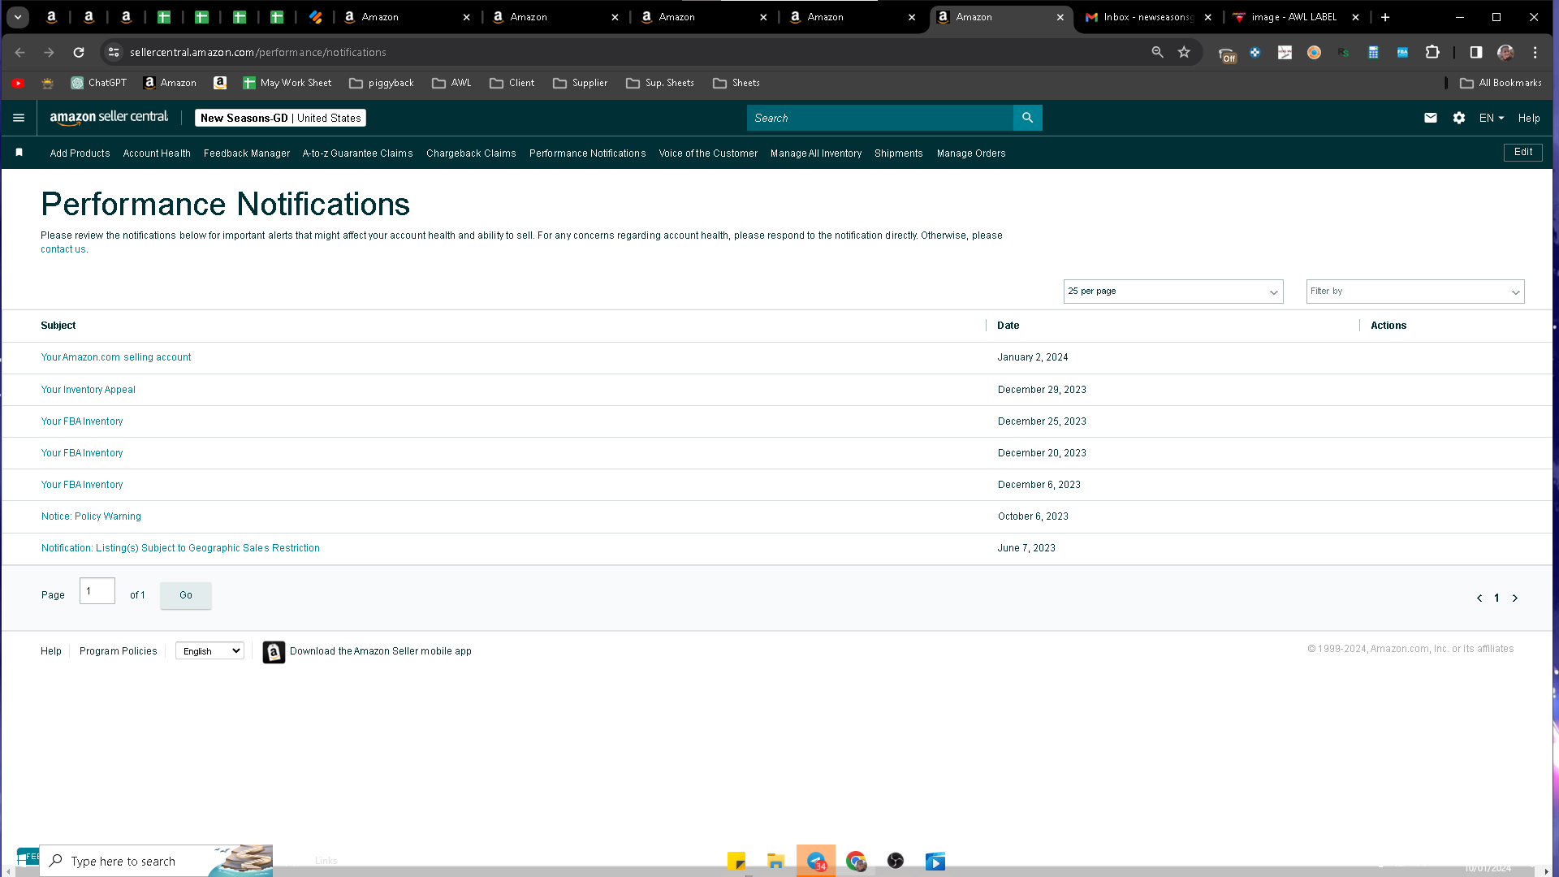Go to the previous page arrow
The image size is (1559, 877).
[x=1479, y=598]
